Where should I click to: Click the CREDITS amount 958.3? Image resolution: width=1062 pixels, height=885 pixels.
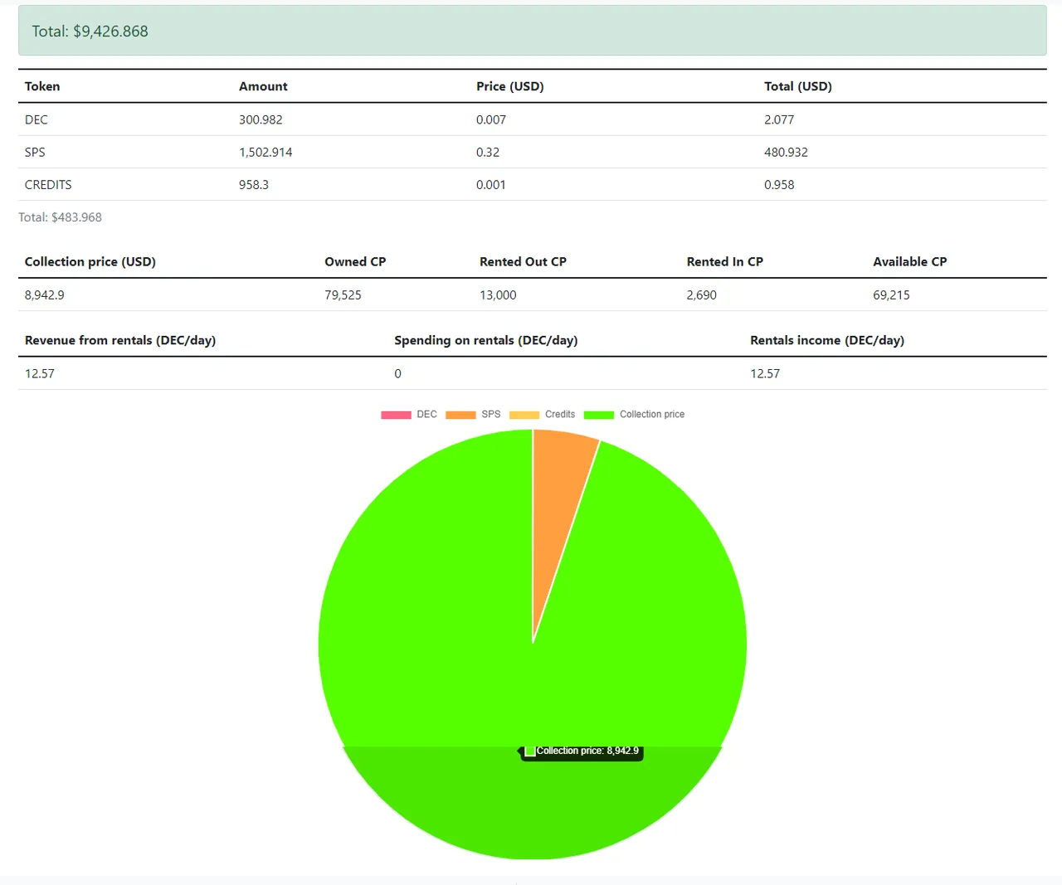click(254, 185)
